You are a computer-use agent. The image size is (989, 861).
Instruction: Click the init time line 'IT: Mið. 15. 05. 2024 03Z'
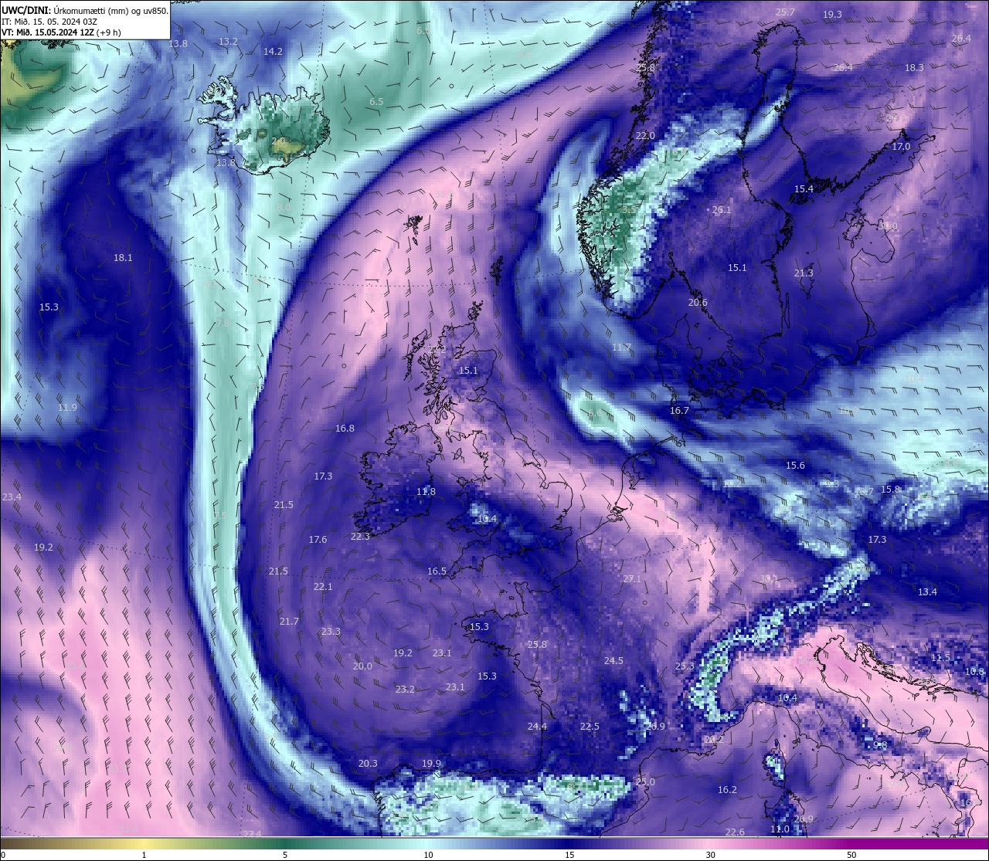coord(49,22)
